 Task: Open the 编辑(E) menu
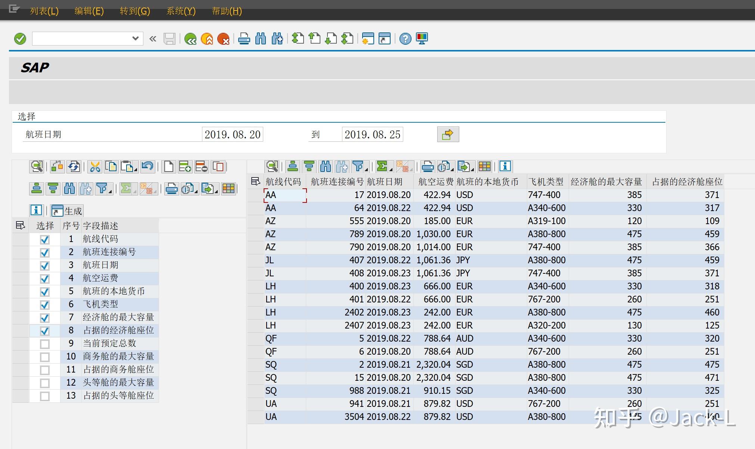coord(89,11)
